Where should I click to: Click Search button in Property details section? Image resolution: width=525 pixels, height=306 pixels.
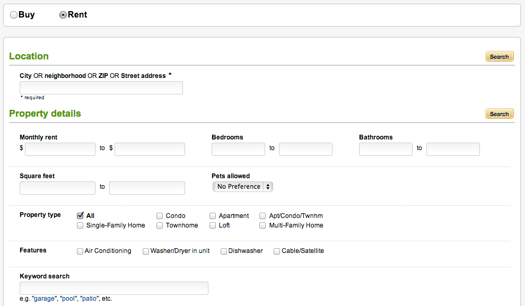[499, 114]
